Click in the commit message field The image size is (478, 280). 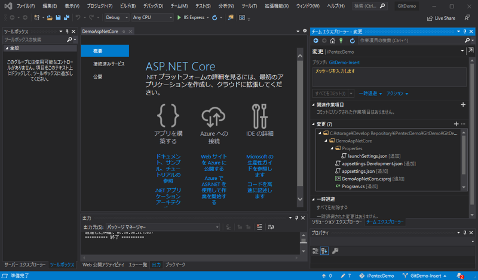(x=390, y=77)
